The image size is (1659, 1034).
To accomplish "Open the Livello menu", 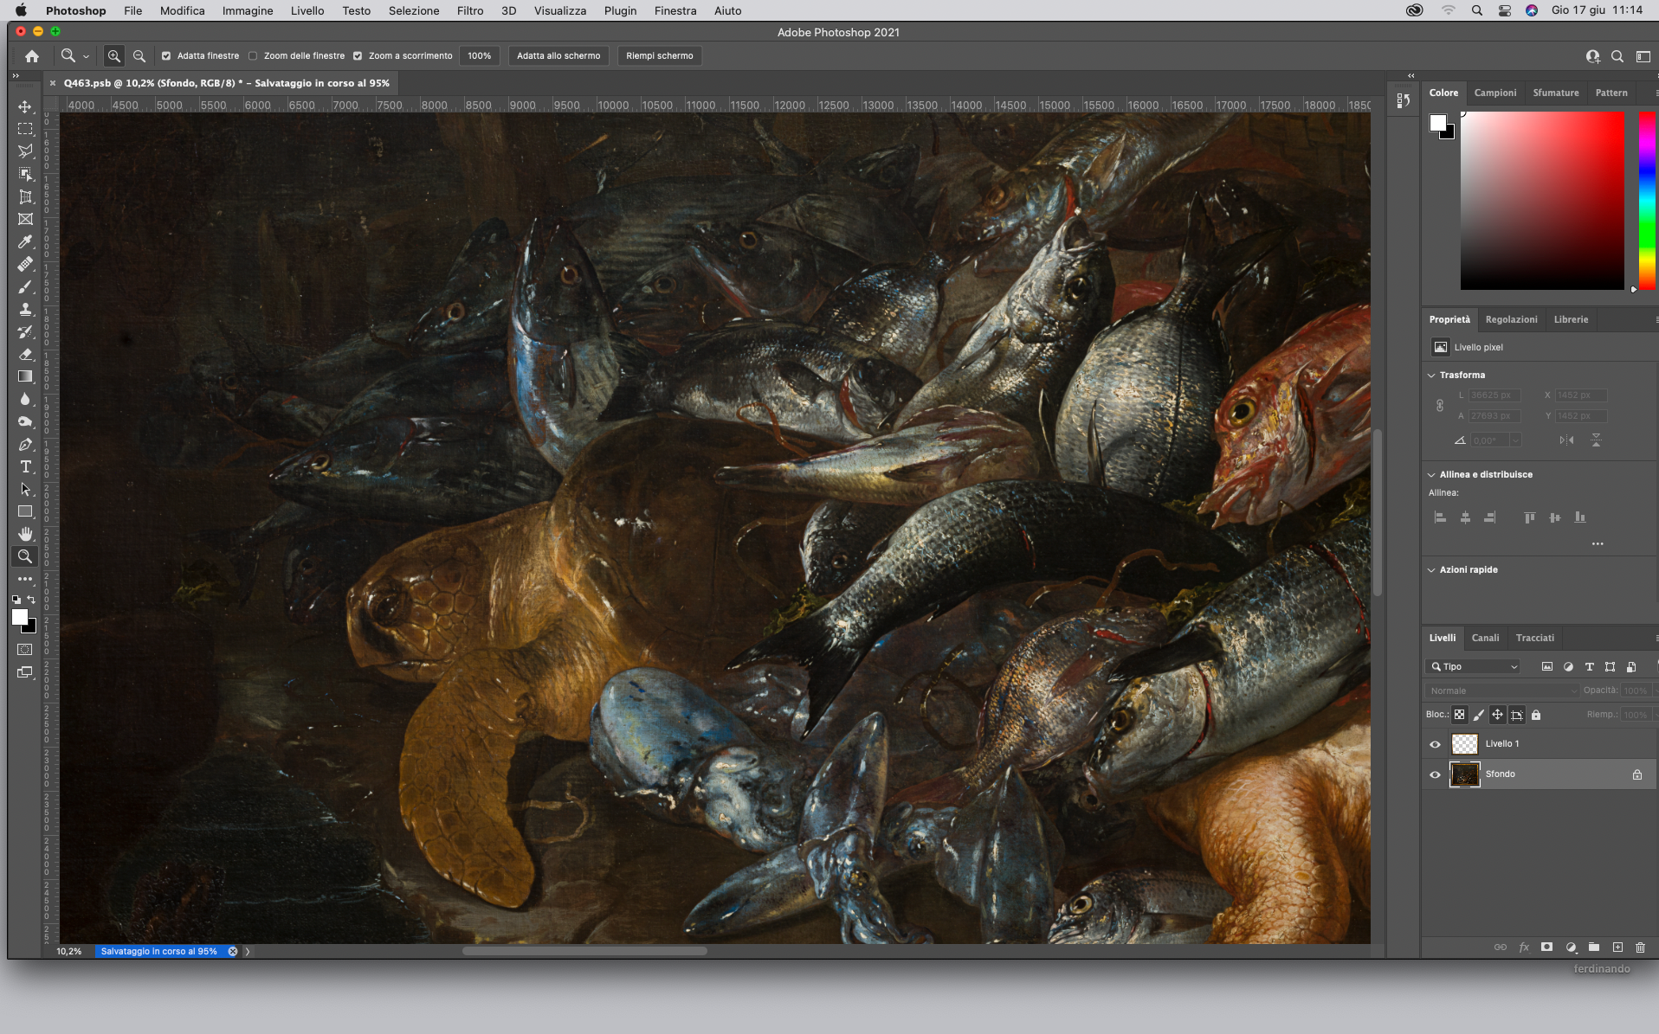I will click(307, 10).
